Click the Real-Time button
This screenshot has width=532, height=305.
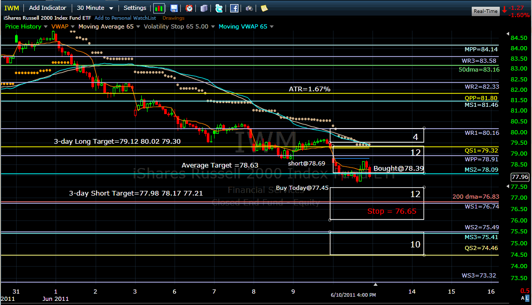pos(486,11)
